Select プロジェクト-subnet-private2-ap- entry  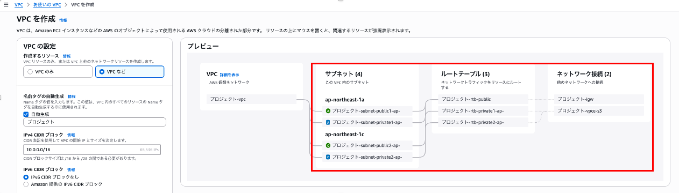click(367, 157)
